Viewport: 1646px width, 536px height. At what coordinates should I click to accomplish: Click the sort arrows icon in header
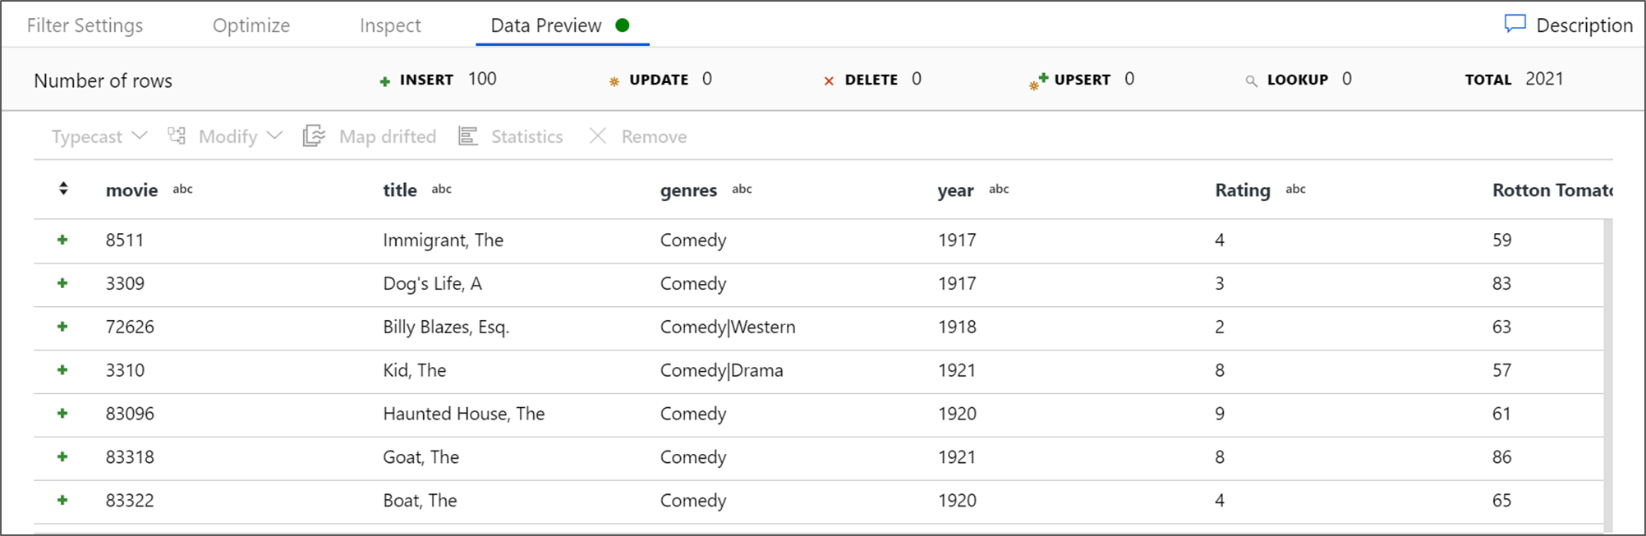point(63,189)
